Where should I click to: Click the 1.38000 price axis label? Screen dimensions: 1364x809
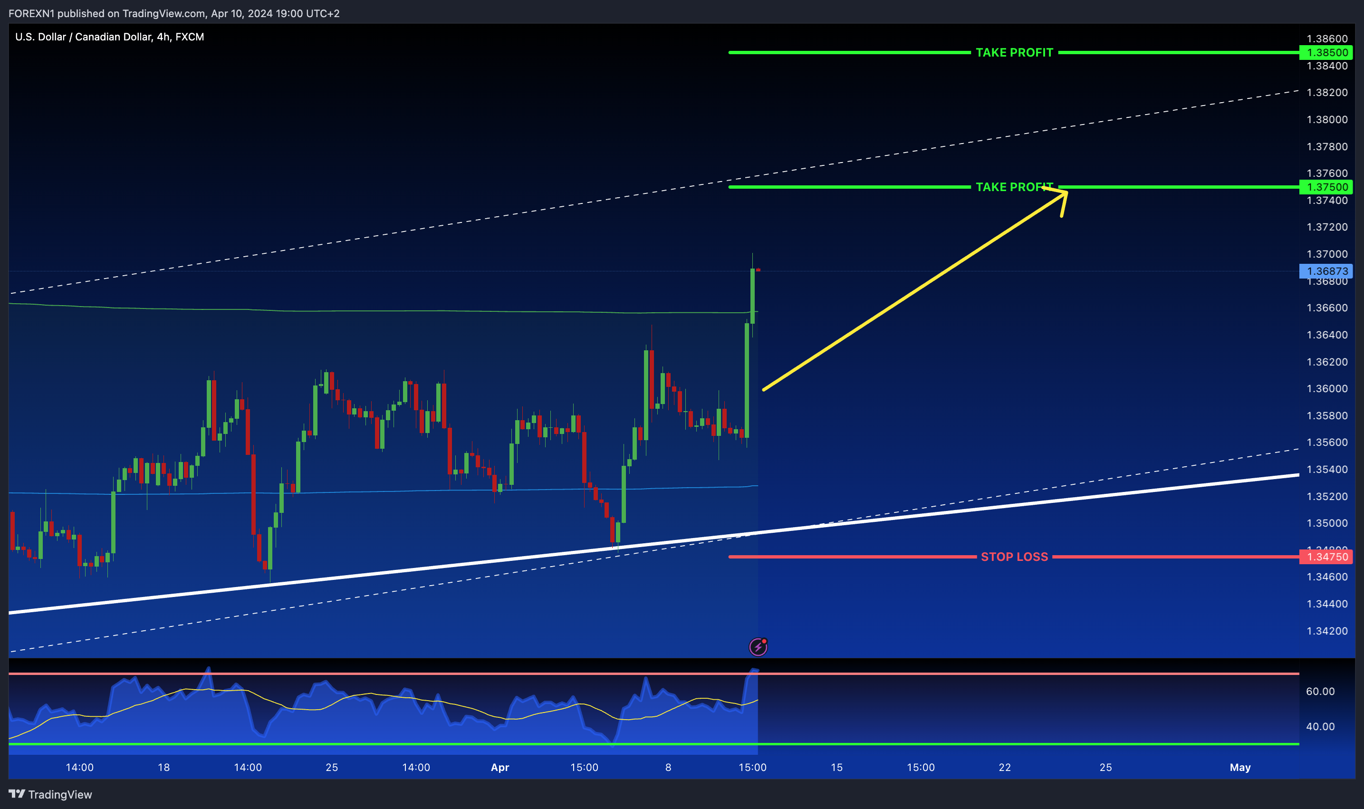point(1327,119)
